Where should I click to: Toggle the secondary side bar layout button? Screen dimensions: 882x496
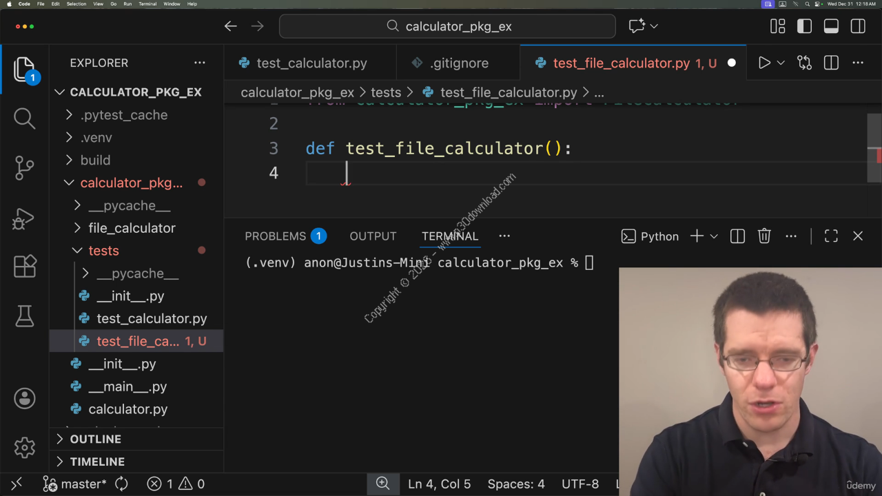(858, 26)
